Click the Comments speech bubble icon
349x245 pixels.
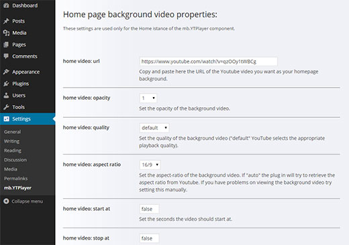coord(6,56)
